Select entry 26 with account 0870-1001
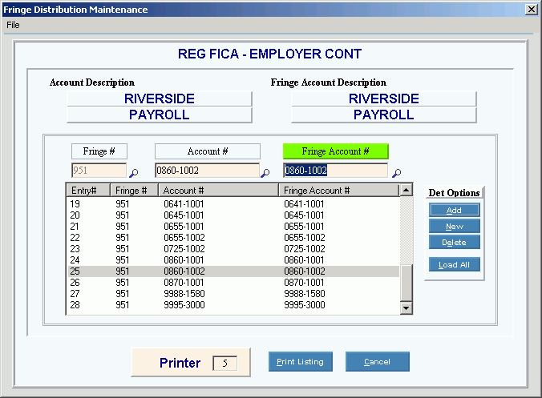The width and height of the screenshot is (542, 398). (233, 283)
